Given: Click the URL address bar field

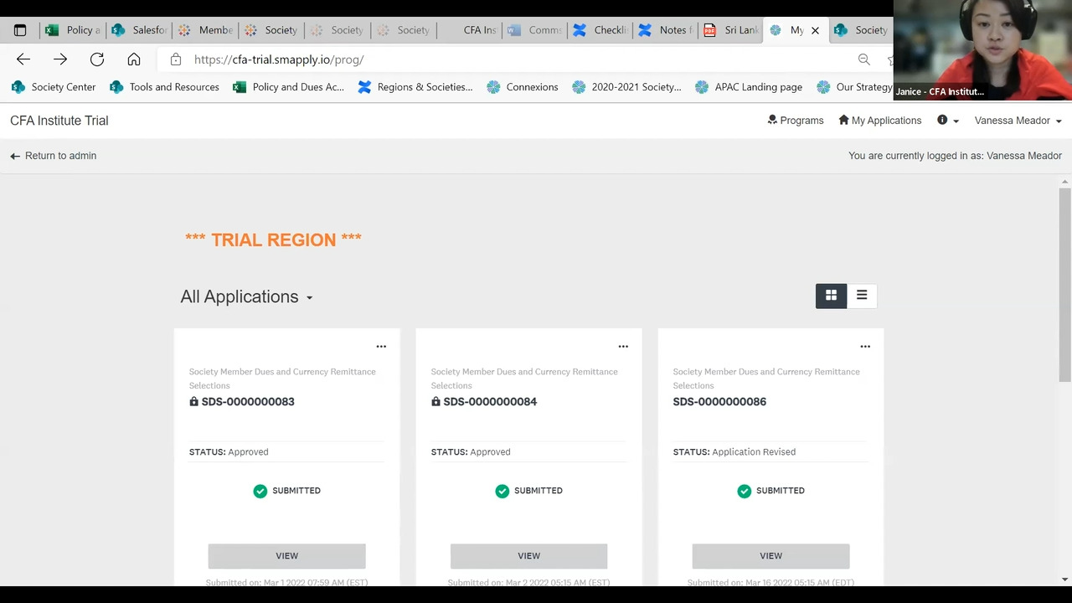Looking at the screenshot, I should click(x=519, y=59).
